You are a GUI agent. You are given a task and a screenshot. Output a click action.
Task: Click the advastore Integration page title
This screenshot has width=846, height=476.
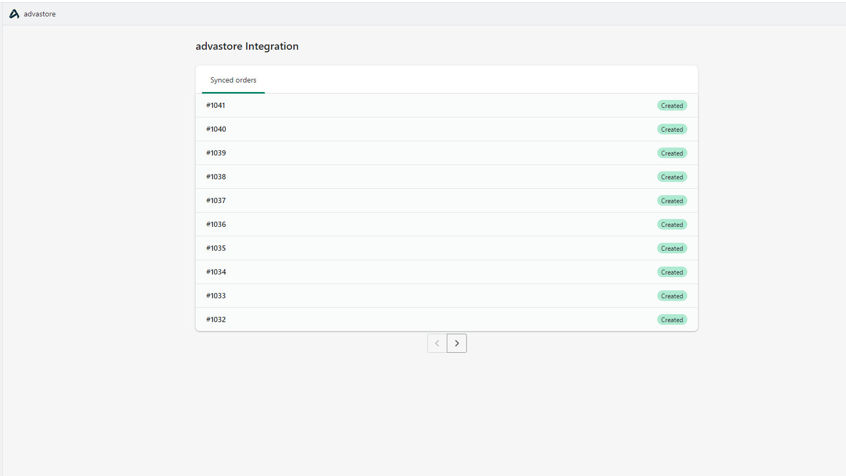pyautogui.click(x=247, y=47)
